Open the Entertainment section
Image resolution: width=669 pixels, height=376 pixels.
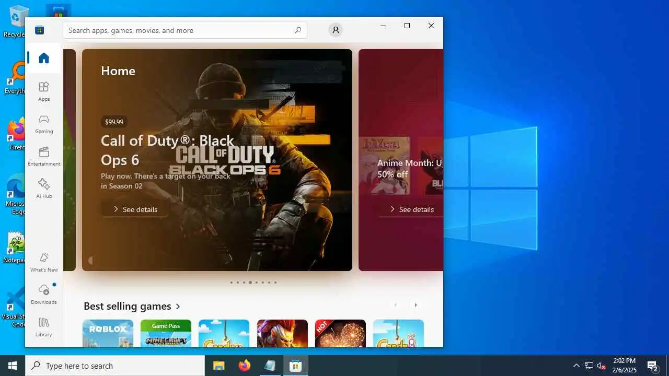point(44,156)
